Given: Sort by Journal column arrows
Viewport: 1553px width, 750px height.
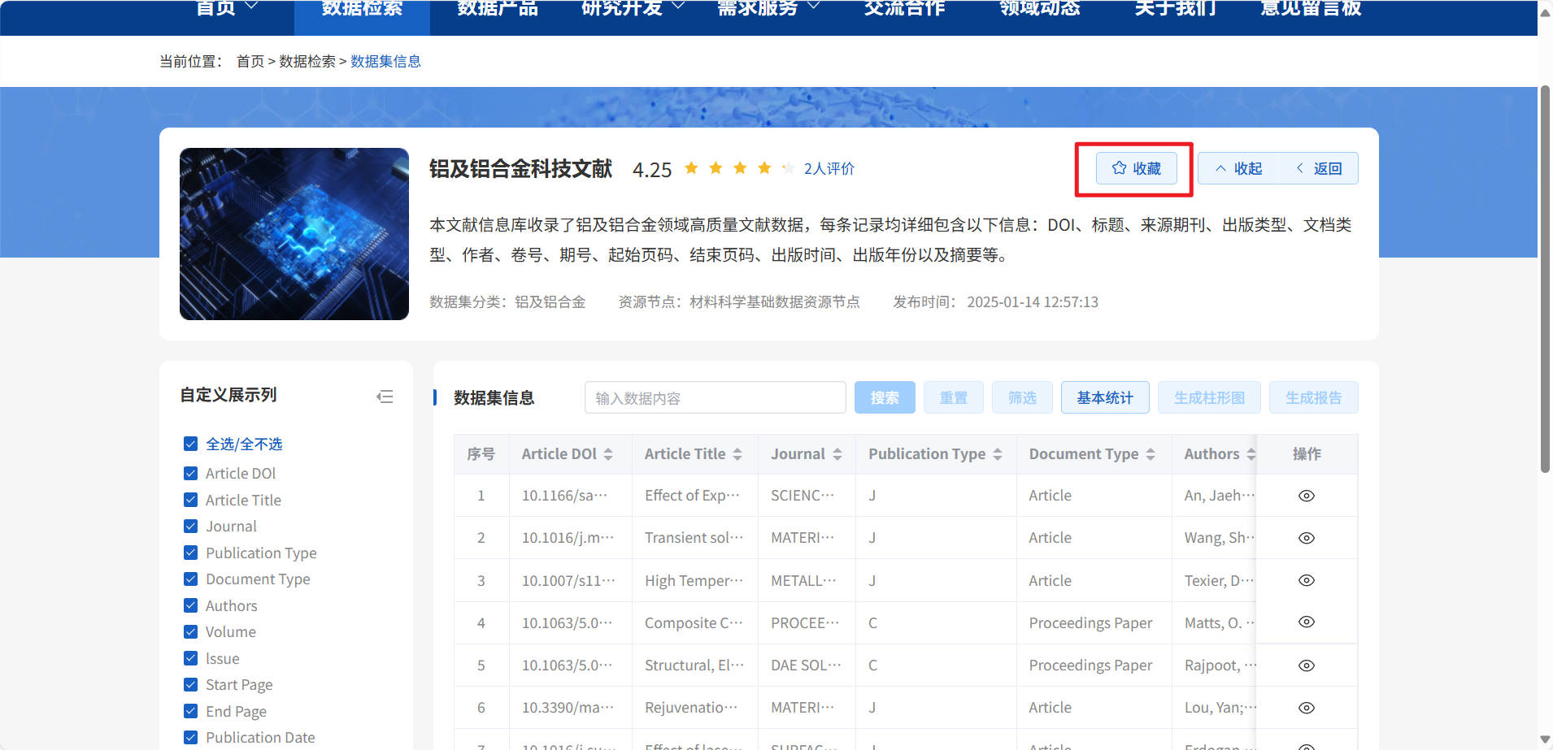Looking at the screenshot, I should click(x=837, y=454).
